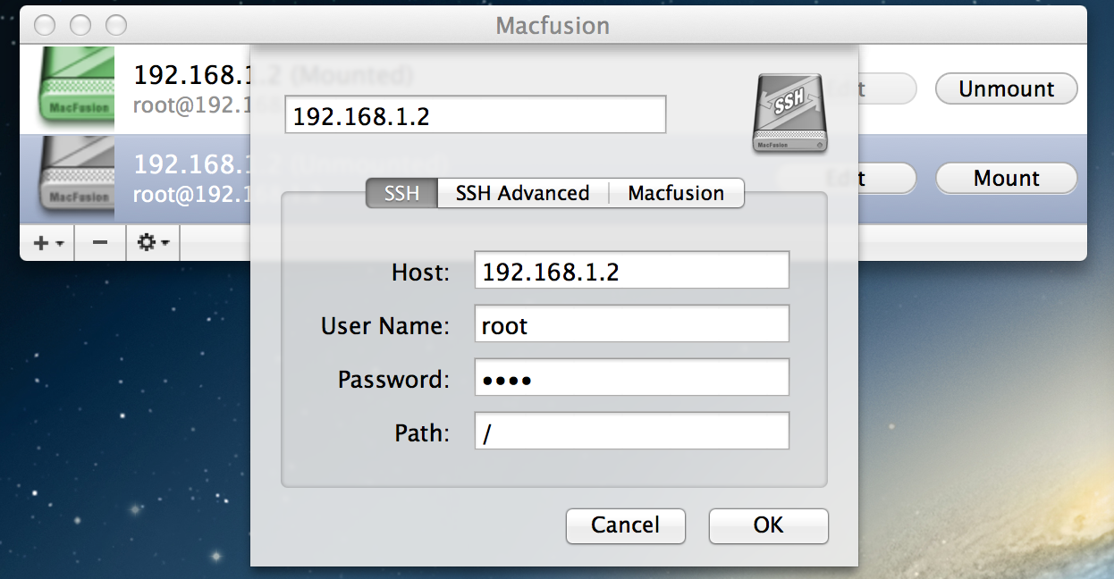Screen dimensions: 1114x579
Task: Click the Path input field
Action: (632, 432)
